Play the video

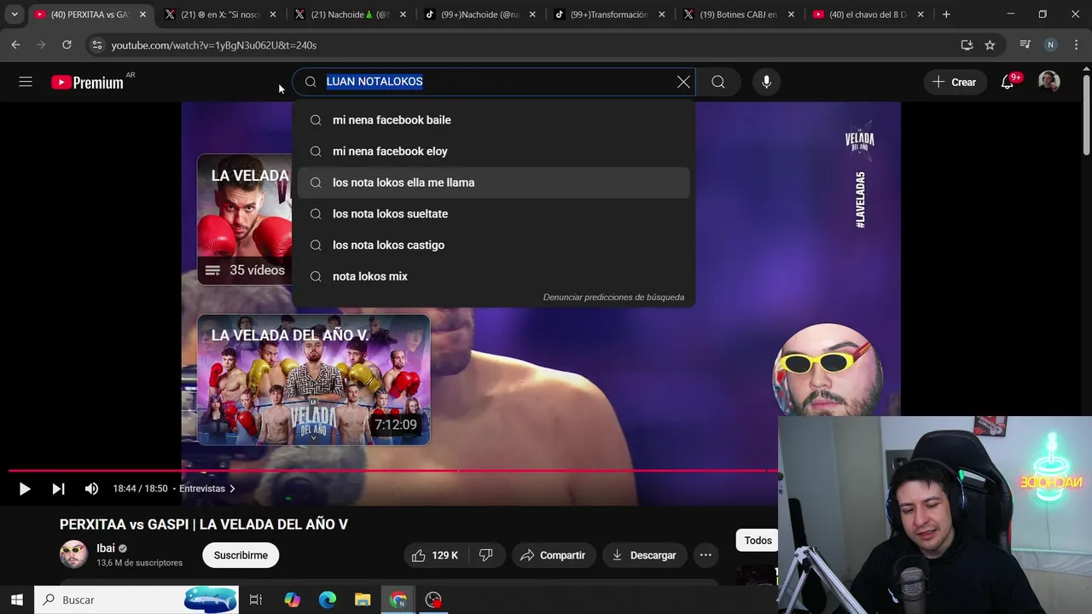coord(24,489)
